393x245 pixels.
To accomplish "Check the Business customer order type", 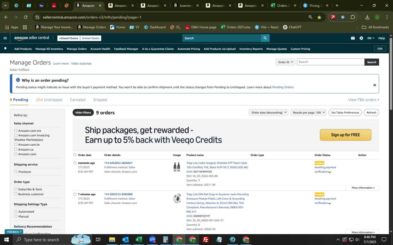I will pos(16,194).
